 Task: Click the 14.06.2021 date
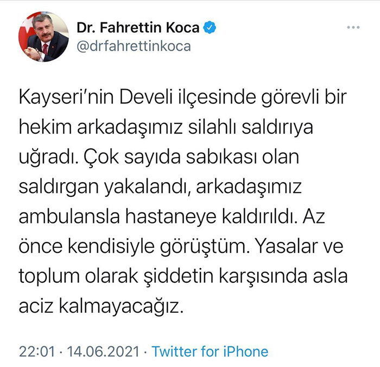[103, 351]
